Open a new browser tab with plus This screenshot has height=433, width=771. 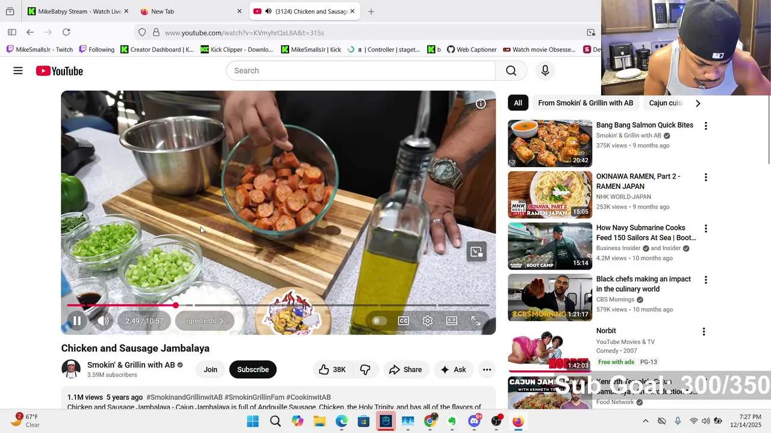371,11
